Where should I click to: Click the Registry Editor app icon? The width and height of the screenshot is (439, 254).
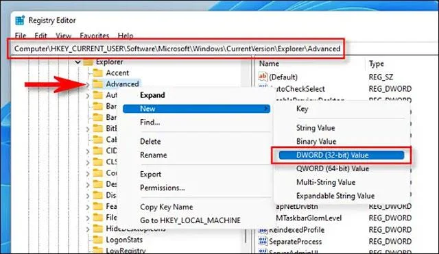[20, 21]
